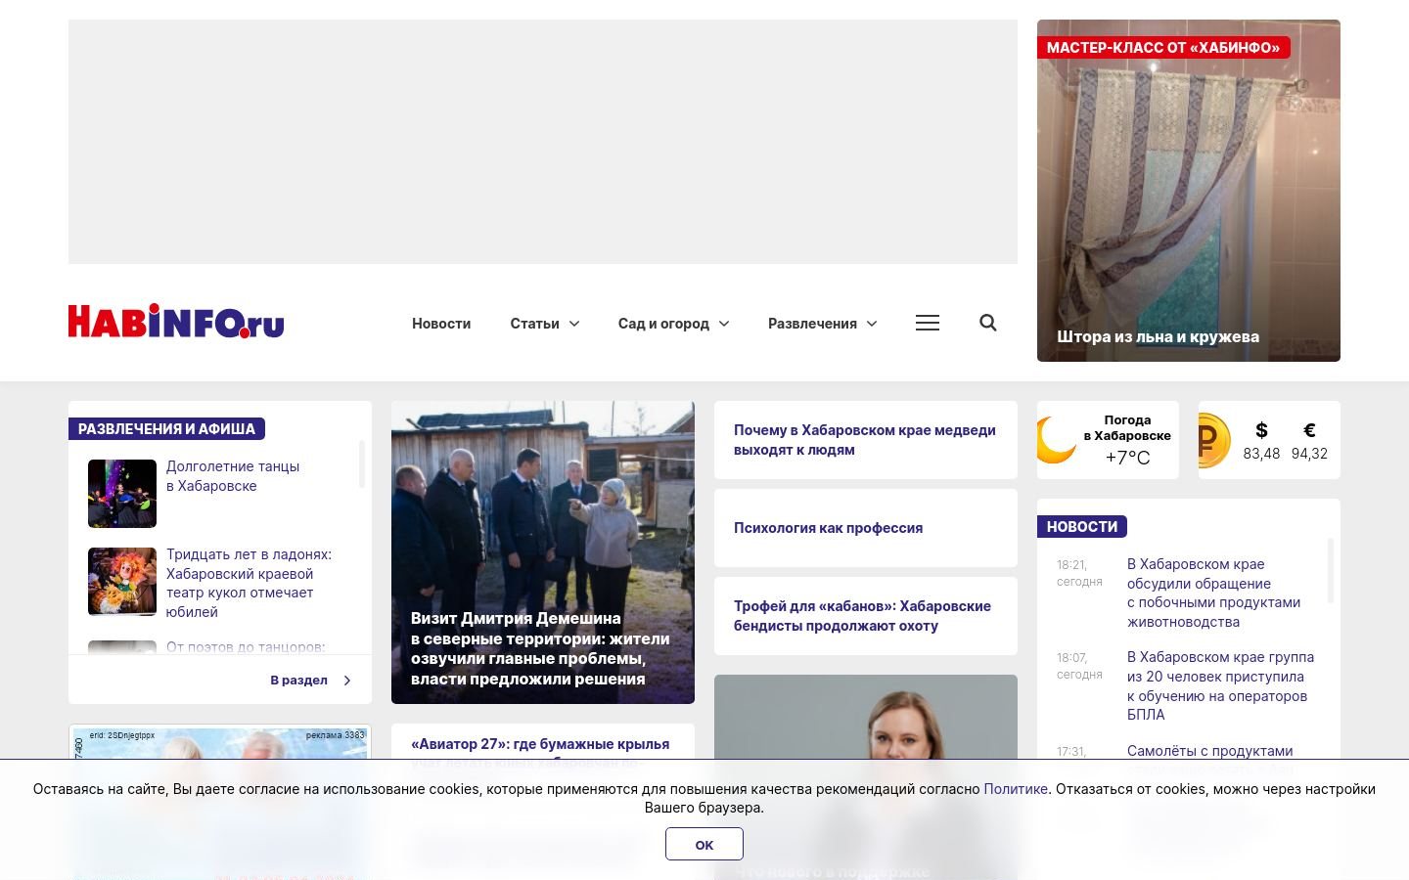Screen dimensions: 1409x880
Task: Open news about «операторов БПЛА» training
Action: click(1220, 685)
